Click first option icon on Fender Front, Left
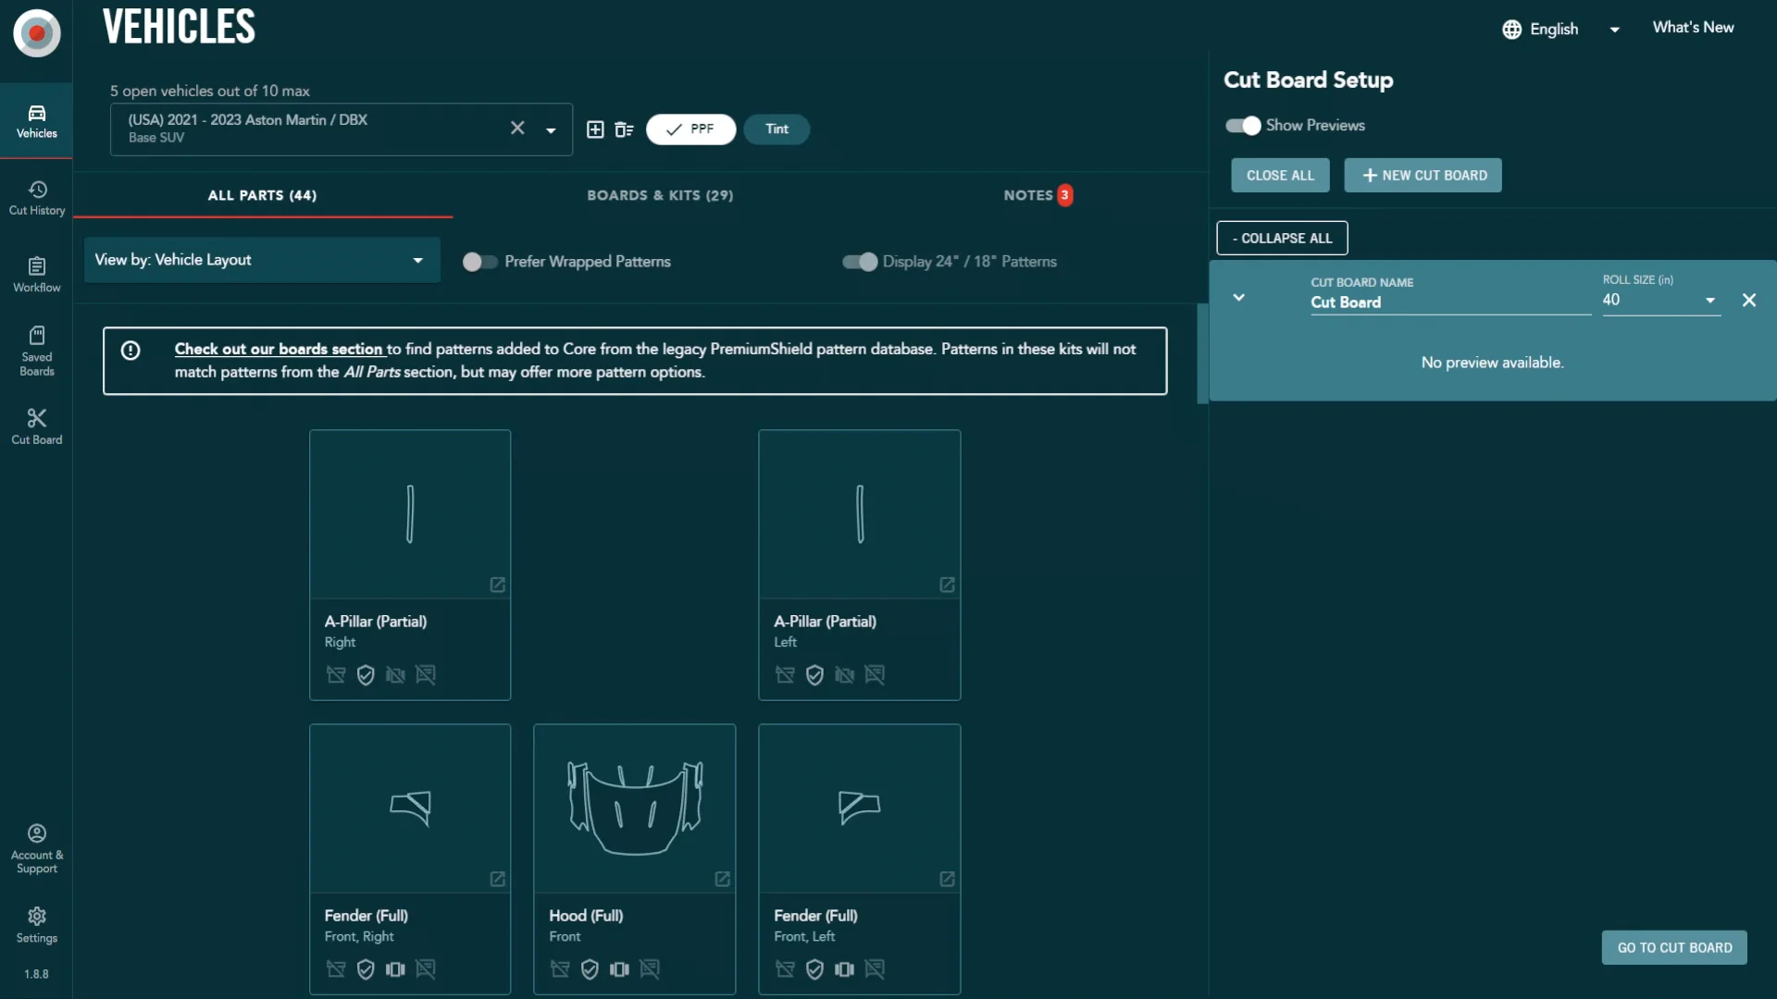 (785, 968)
